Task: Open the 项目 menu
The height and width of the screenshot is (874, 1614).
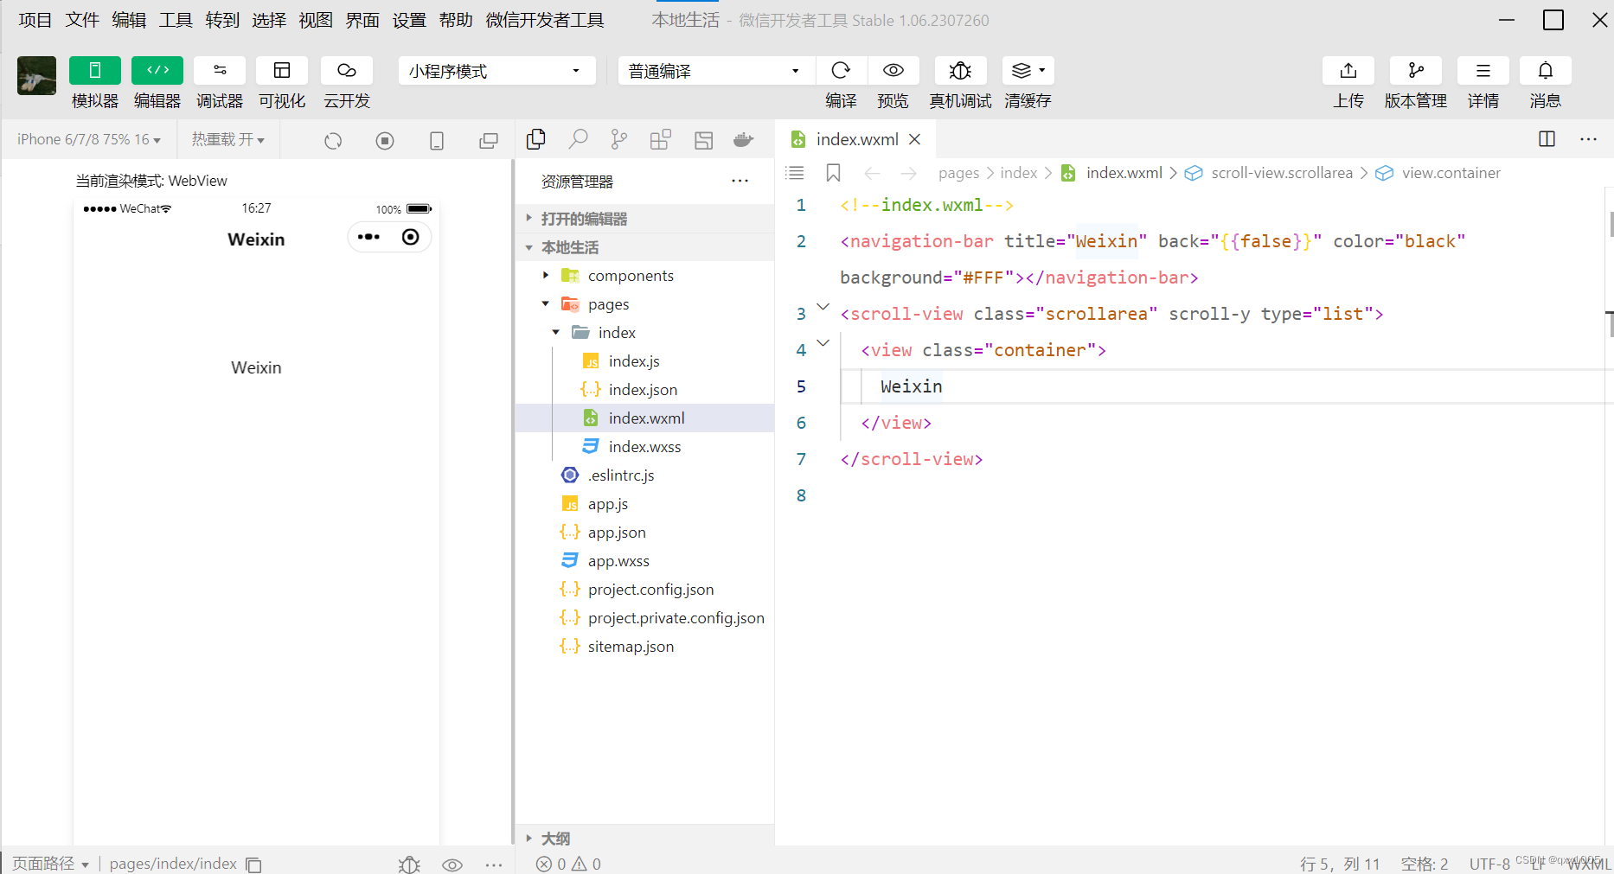Action: (x=35, y=20)
